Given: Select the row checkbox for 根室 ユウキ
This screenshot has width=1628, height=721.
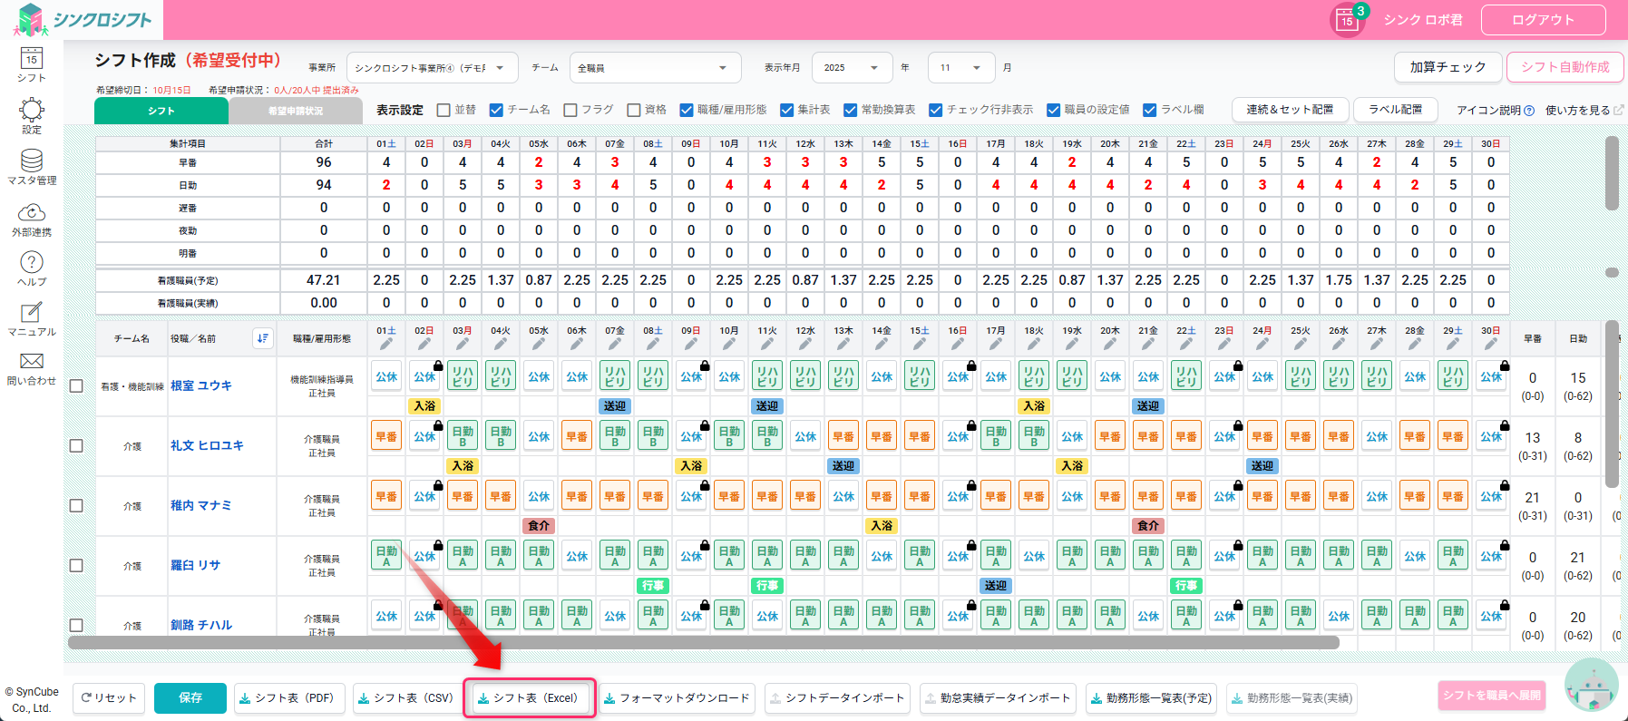Looking at the screenshot, I should 76,385.
